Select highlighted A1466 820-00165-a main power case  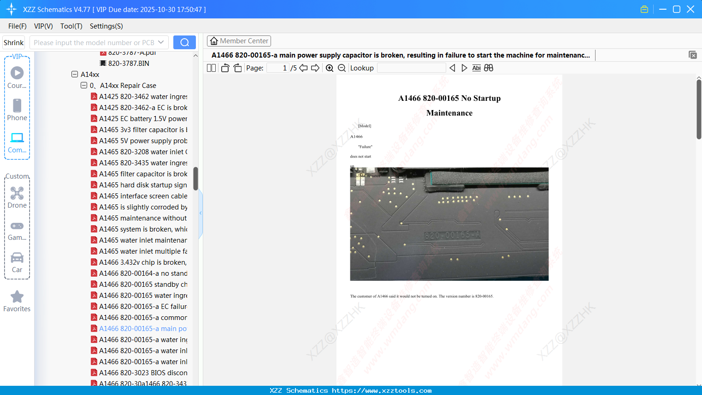[139, 328]
